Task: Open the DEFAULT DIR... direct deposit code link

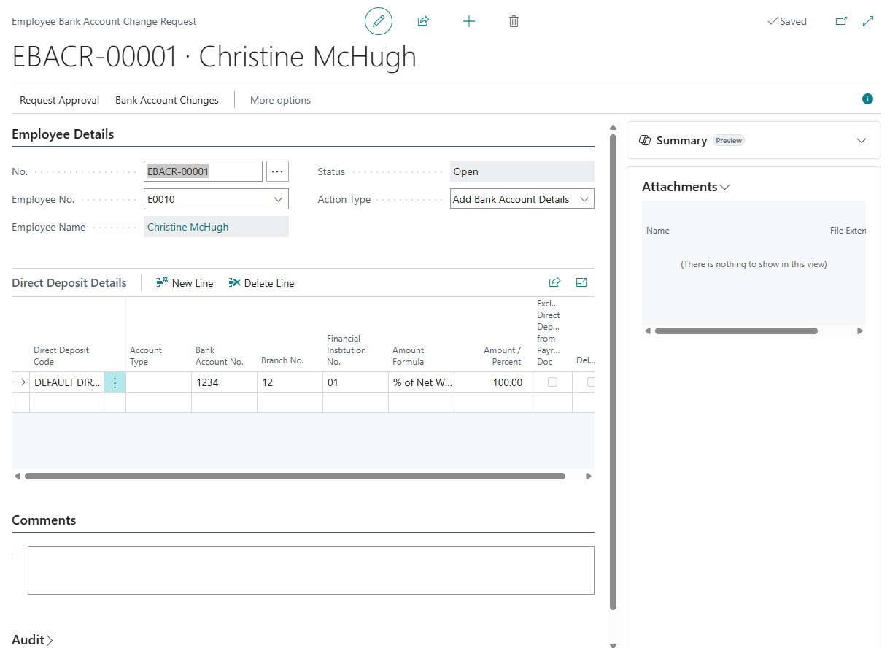Action: click(x=68, y=382)
